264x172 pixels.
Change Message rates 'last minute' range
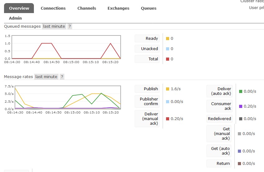pyautogui.click(x=46, y=77)
